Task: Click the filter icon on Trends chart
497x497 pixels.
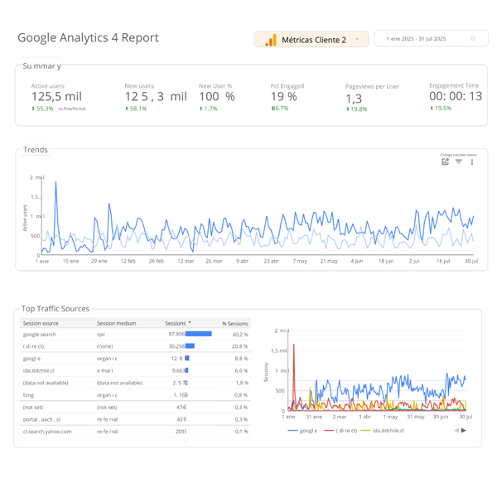Action: pos(459,162)
